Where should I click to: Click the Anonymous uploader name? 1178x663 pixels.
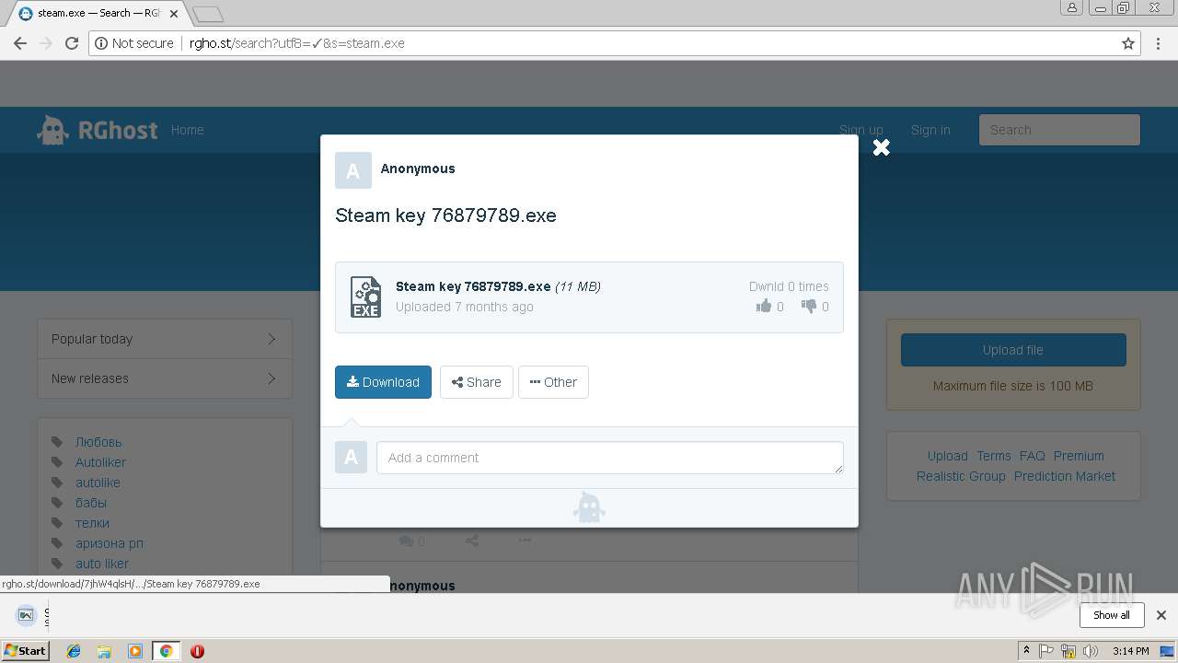pos(418,169)
